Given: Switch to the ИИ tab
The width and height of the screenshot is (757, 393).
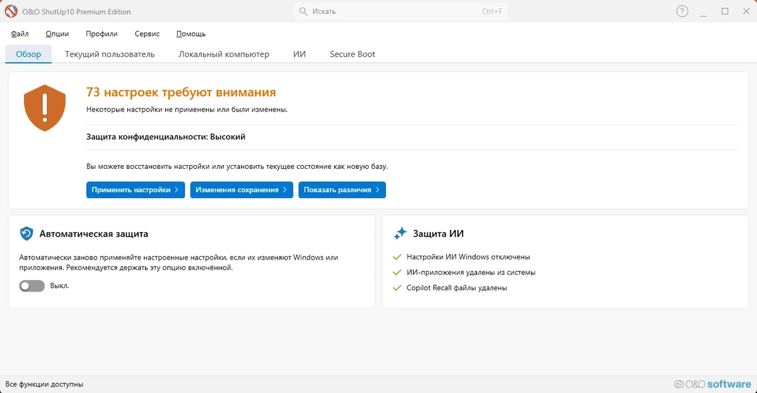Looking at the screenshot, I should tap(300, 54).
